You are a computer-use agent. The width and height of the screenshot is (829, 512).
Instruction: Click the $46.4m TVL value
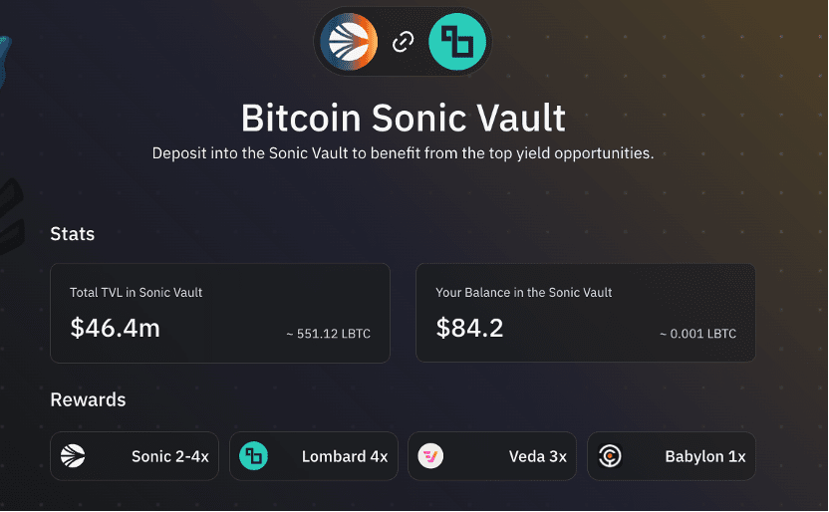tap(116, 328)
